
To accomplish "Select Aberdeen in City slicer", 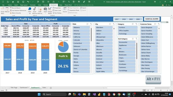I will 104,27.
